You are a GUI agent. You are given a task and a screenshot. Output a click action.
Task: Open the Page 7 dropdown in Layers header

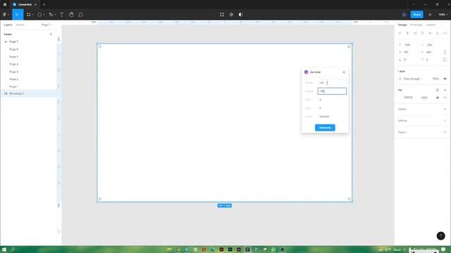(47, 25)
